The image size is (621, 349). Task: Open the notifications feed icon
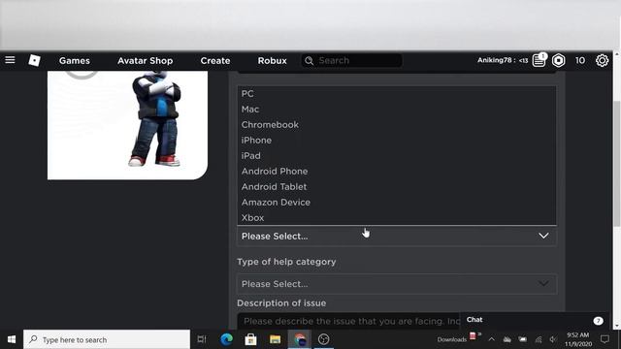[x=539, y=60]
